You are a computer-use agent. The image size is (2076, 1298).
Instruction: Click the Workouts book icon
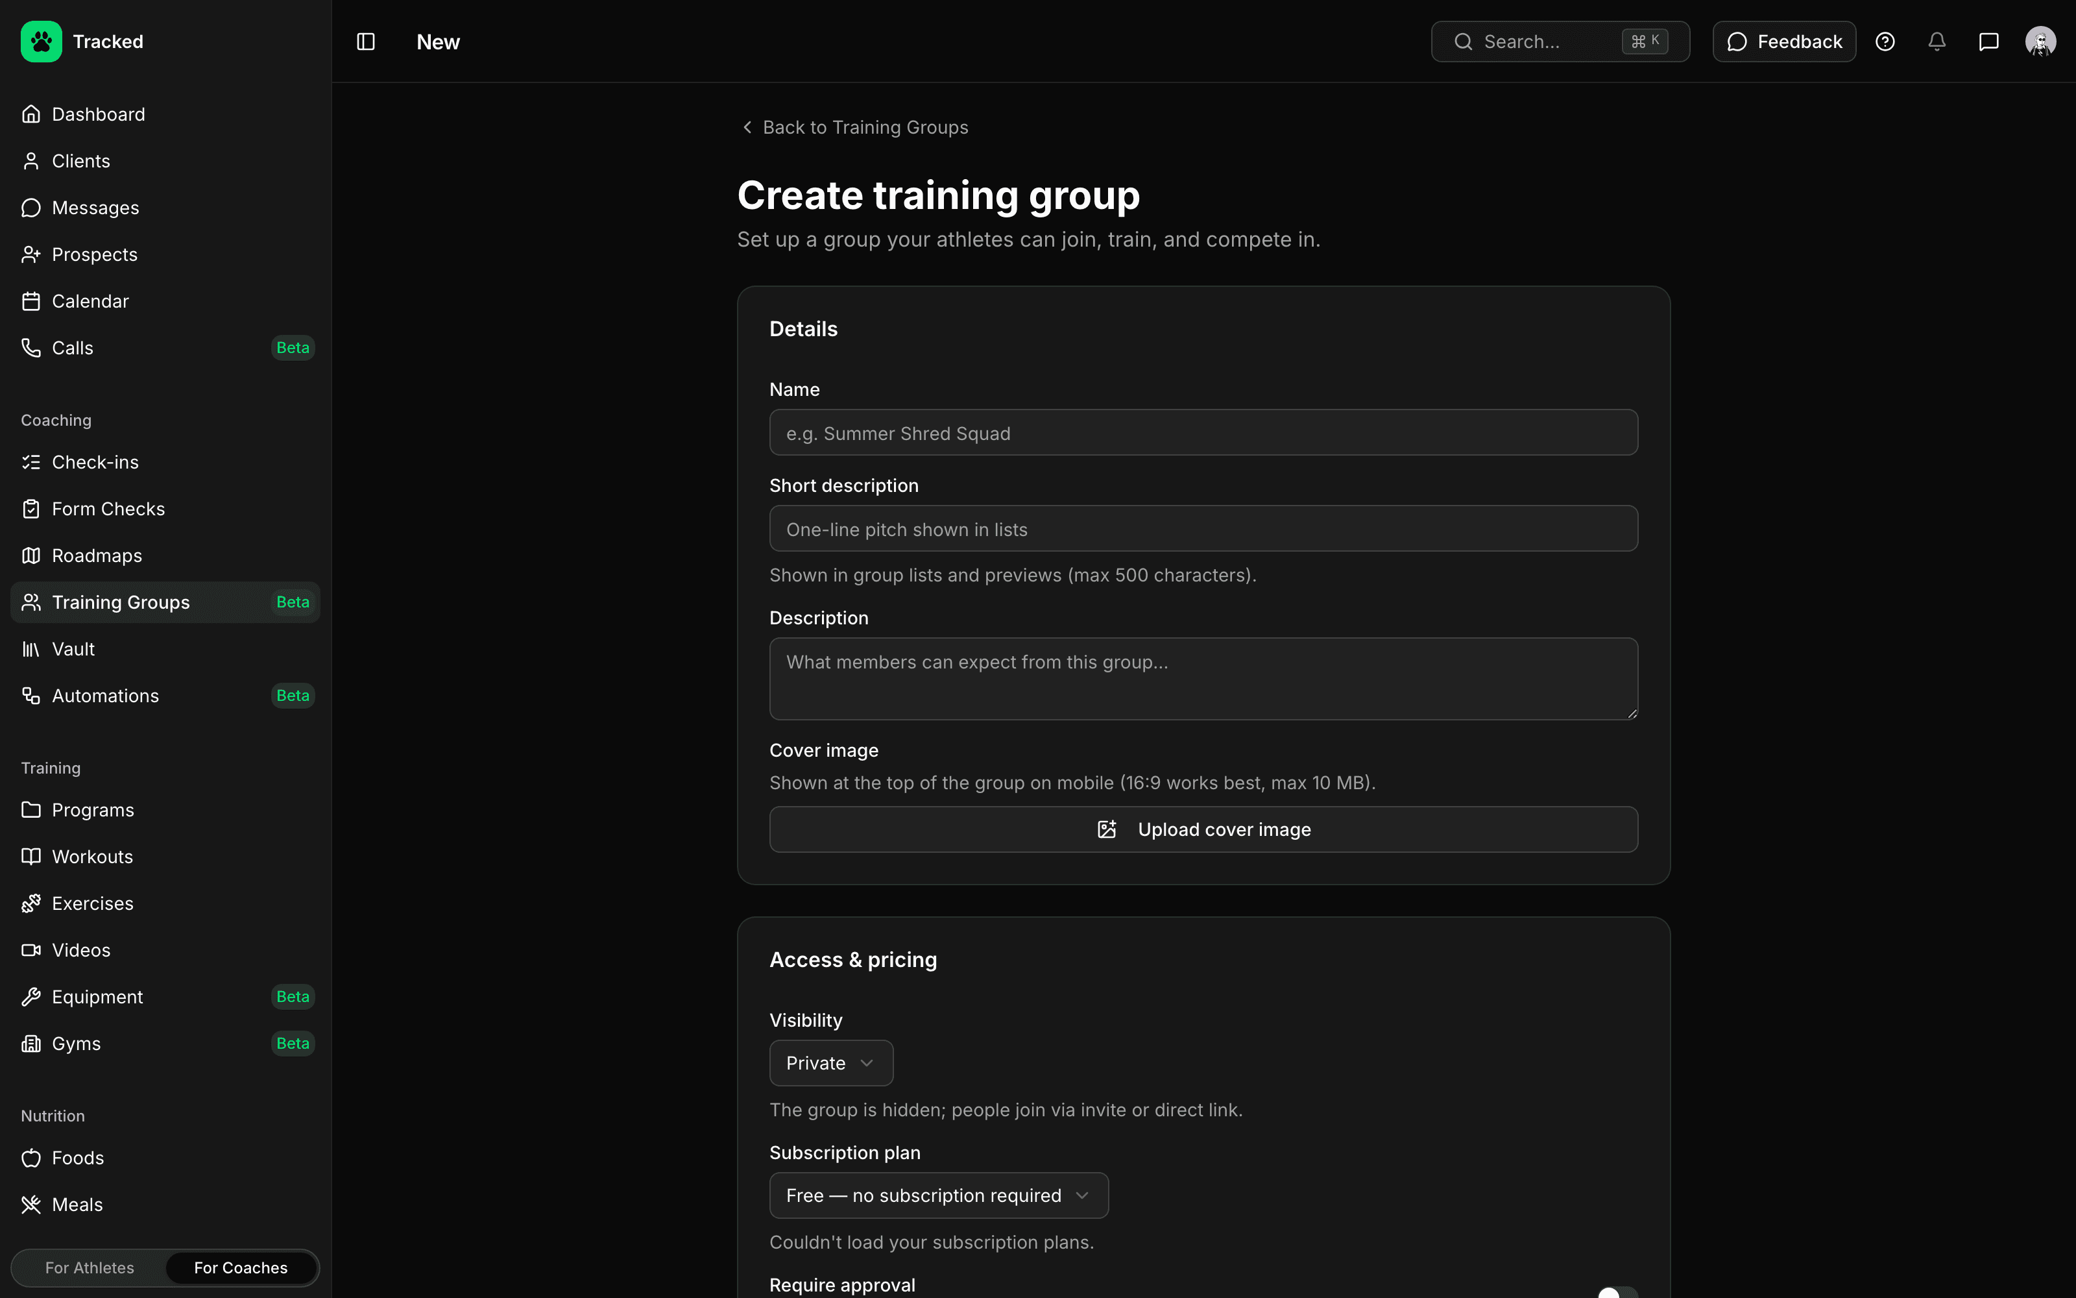31,857
